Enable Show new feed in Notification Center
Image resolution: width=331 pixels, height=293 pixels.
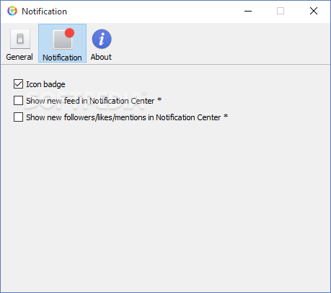18,101
